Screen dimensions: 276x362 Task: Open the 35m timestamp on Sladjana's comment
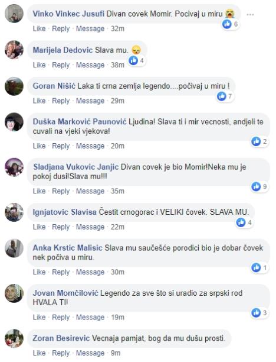click(117, 191)
